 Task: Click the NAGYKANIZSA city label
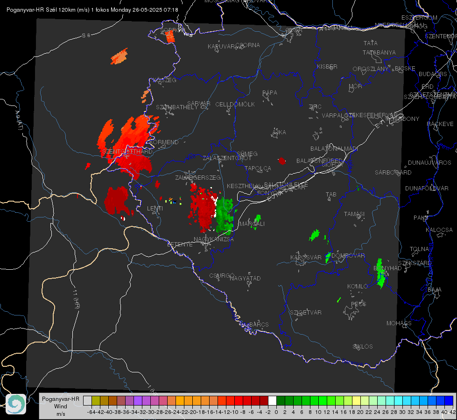tap(214, 239)
